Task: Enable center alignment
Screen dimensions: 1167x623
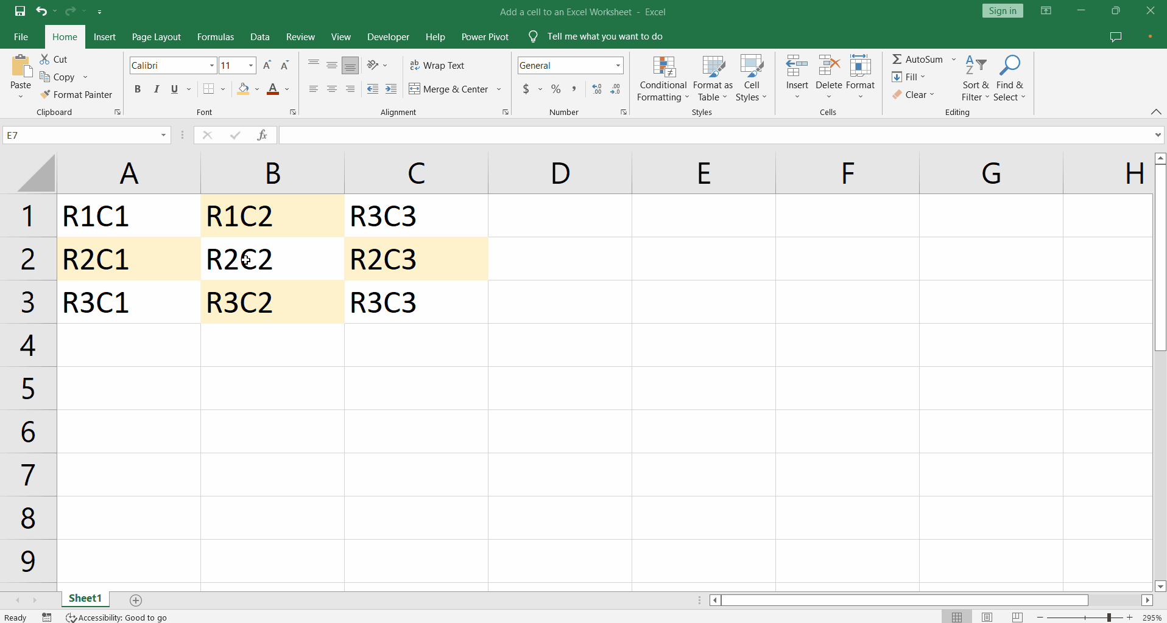Action: [331, 89]
